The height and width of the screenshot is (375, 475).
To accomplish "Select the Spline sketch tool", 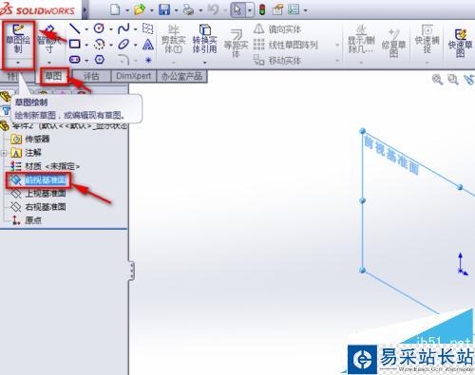I will click(123, 28).
